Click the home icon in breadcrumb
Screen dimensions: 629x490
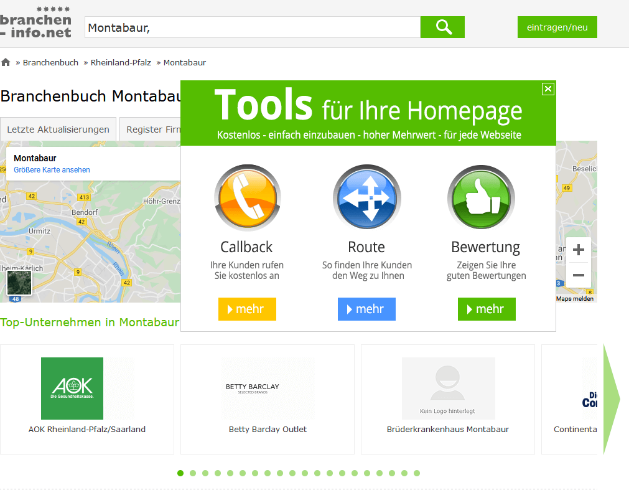click(x=6, y=62)
